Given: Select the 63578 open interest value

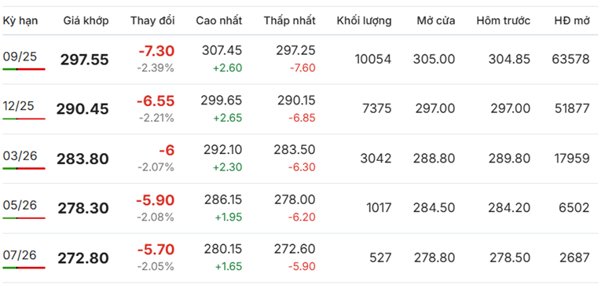Looking at the screenshot, I should point(570,59).
